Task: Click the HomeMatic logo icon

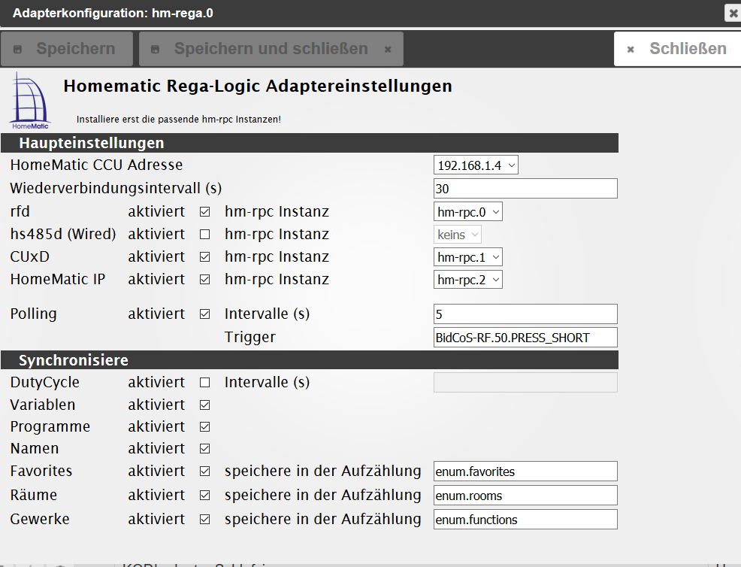Action: (30, 101)
